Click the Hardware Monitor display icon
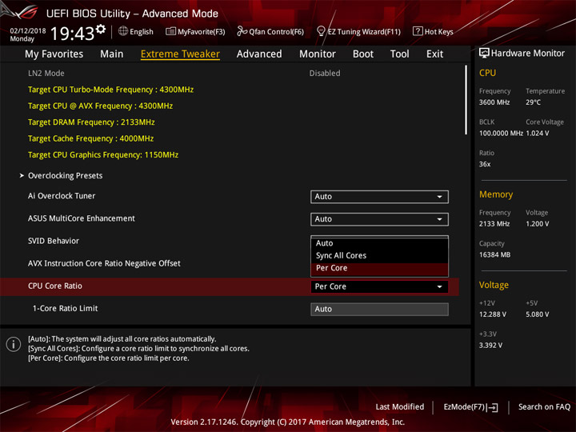Screen dimensions: 576x432 (484, 54)
